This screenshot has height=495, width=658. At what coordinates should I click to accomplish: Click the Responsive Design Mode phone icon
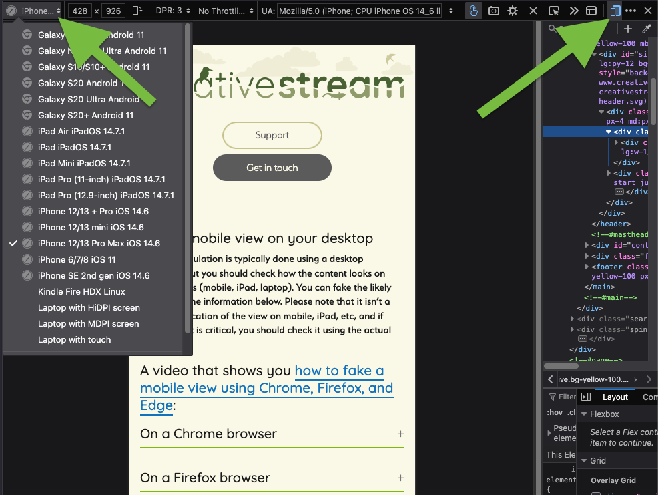pyautogui.click(x=614, y=11)
